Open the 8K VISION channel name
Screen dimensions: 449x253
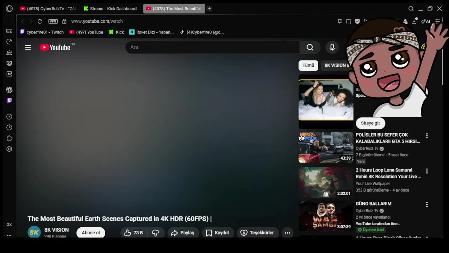pyautogui.click(x=56, y=230)
